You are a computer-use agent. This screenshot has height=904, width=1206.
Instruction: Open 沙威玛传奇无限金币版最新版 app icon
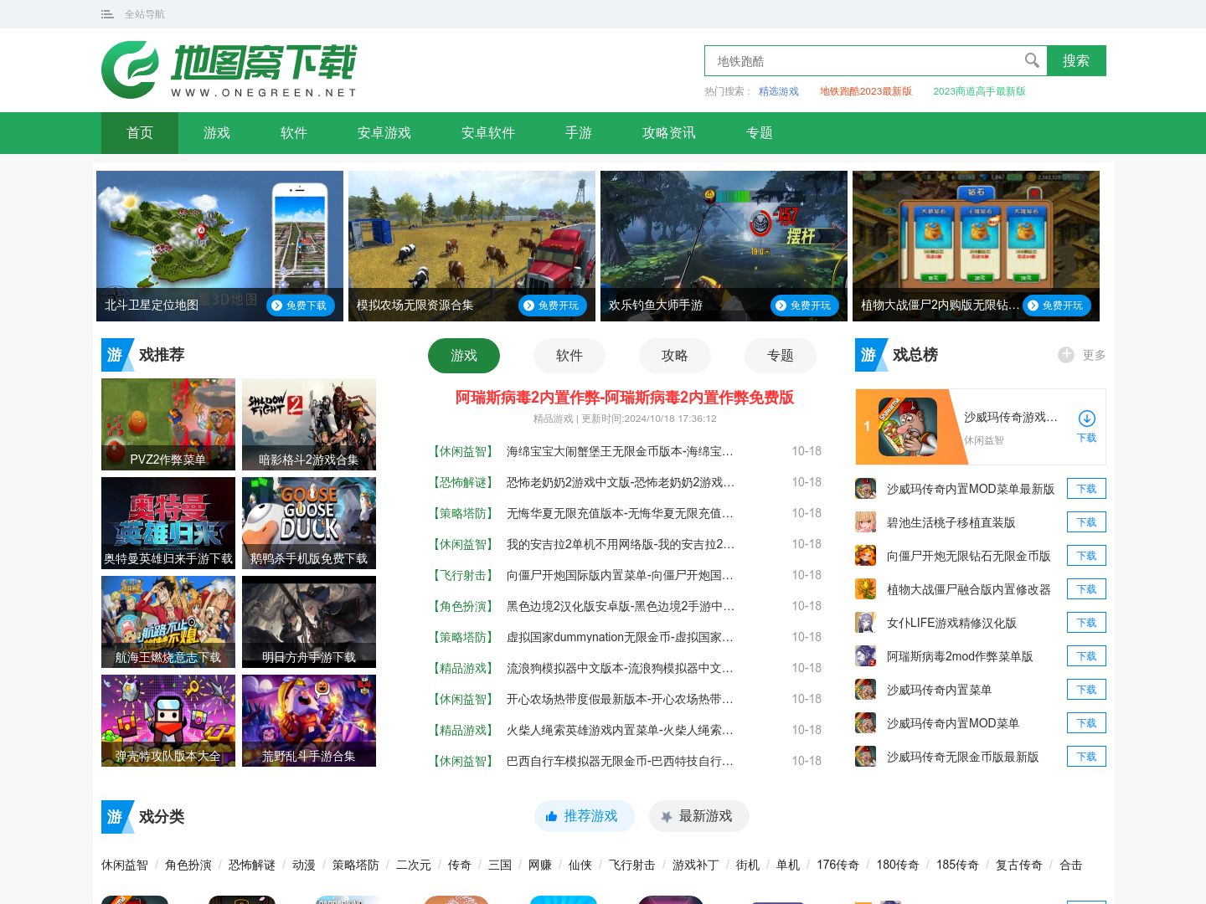[865, 757]
